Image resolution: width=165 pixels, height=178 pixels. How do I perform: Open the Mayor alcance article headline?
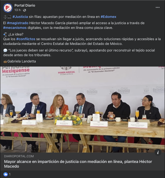[78, 164]
